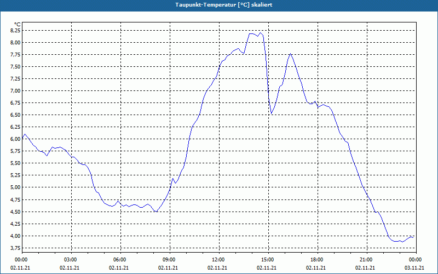Choose the '6,50' y-axis tick value
438x274 pixels.
tap(16, 115)
